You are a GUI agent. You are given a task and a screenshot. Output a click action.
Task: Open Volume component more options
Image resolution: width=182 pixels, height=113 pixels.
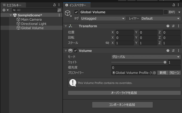tap(179, 51)
